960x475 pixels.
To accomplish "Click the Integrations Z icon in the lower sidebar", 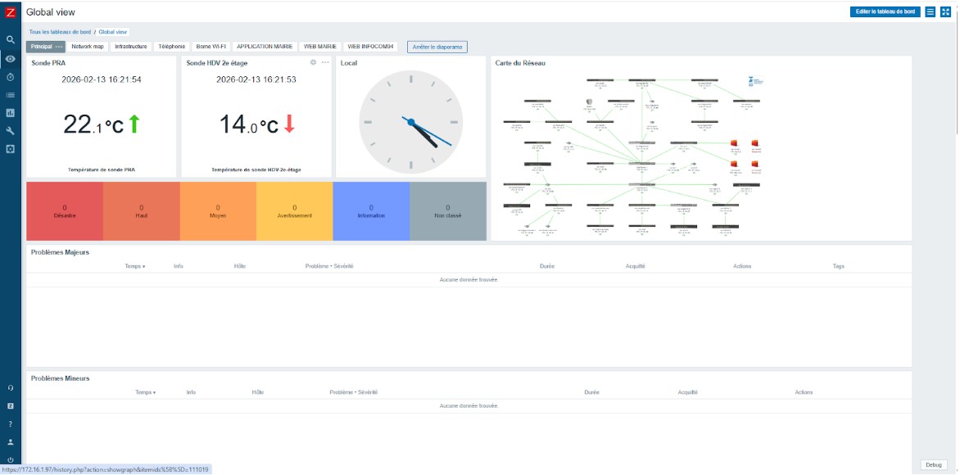I will click(x=11, y=406).
